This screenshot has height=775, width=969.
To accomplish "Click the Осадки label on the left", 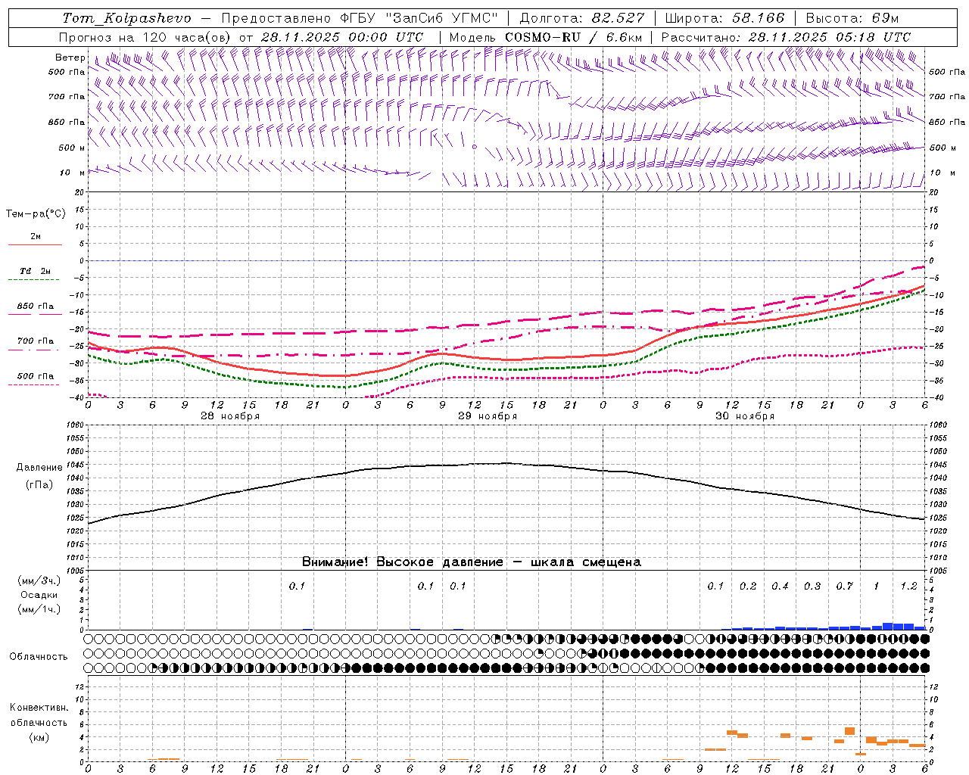I will 39,595.
